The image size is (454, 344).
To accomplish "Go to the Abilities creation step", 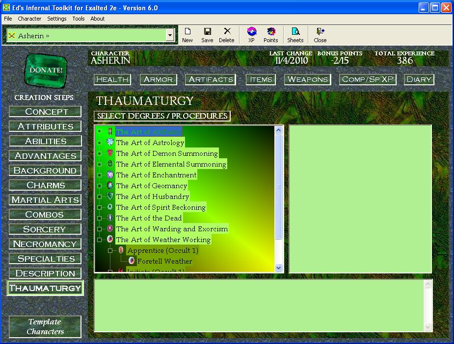I will (x=45, y=141).
